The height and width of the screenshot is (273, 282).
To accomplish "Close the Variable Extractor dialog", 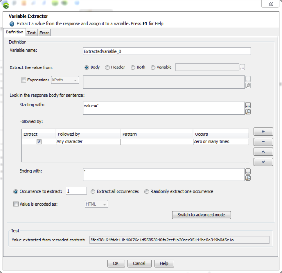I will [270, 4].
